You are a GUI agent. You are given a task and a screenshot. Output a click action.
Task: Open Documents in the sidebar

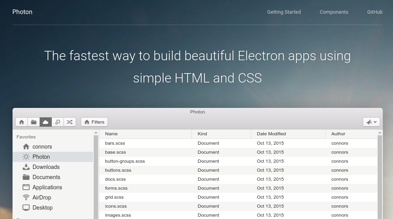pos(53,177)
